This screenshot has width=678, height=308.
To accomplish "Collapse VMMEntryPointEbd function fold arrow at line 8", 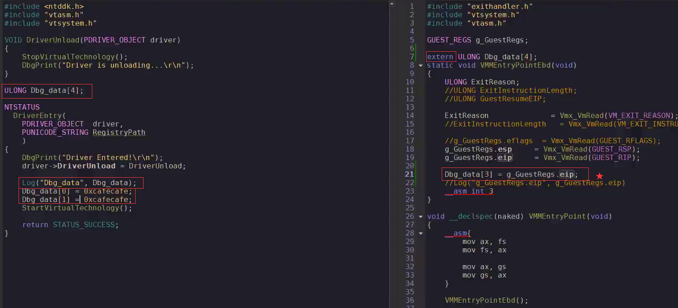I will [x=420, y=65].
